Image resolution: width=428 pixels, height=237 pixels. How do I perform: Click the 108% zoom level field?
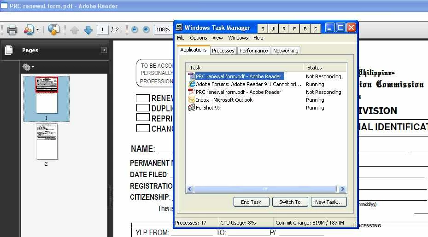[163, 29]
